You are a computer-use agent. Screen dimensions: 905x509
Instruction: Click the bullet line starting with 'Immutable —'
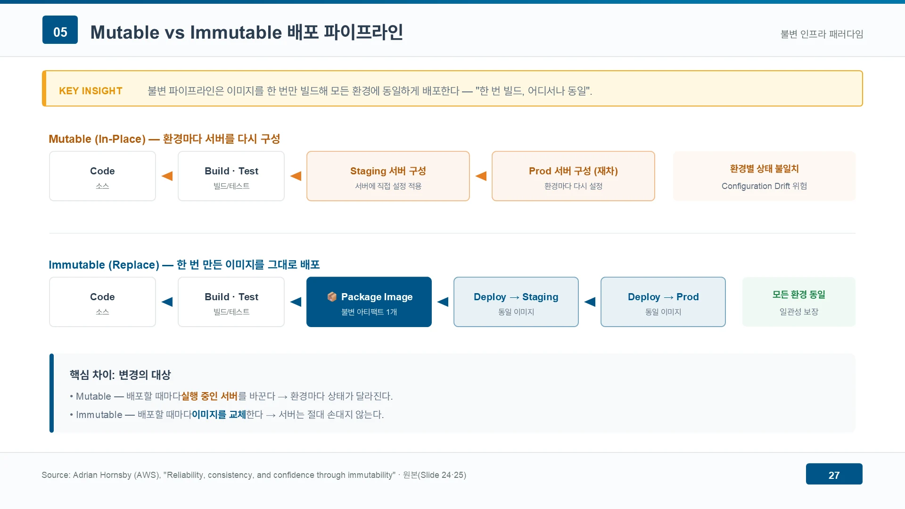point(227,415)
